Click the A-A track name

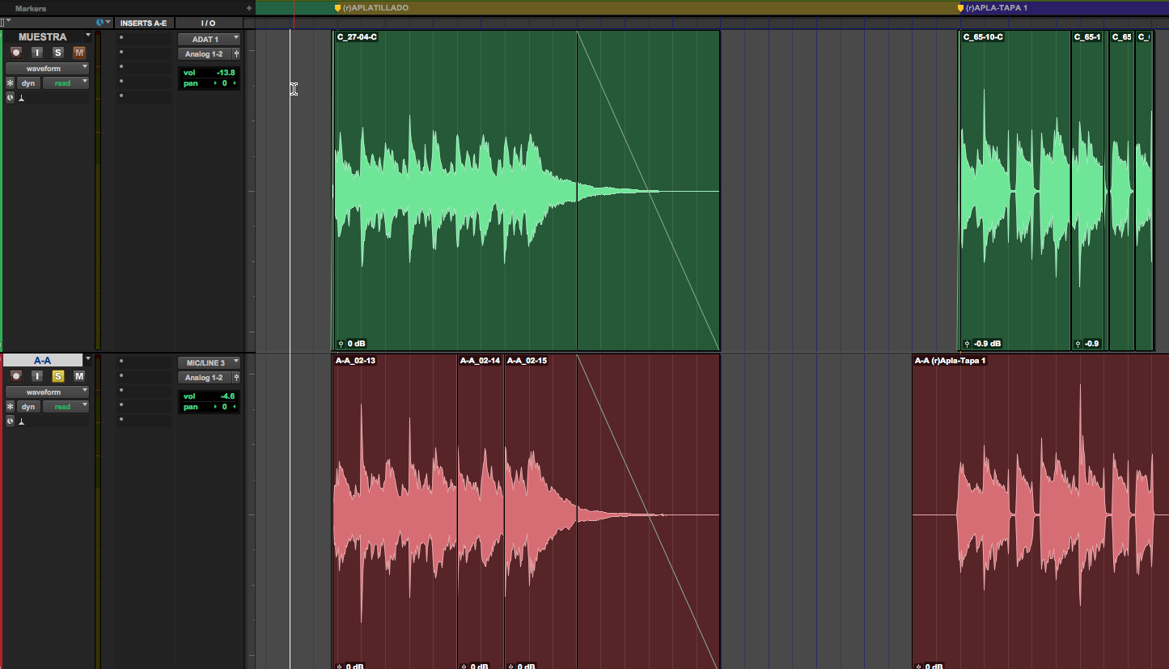[42, 359]
